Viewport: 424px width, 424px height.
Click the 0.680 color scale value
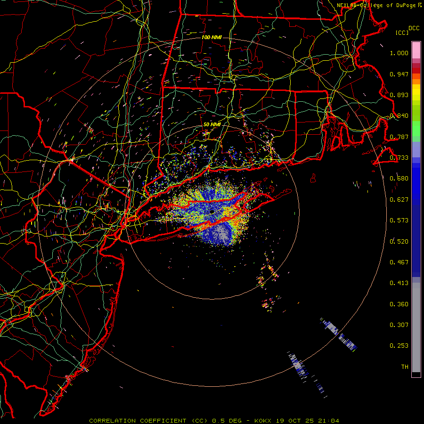pos(399,179)
